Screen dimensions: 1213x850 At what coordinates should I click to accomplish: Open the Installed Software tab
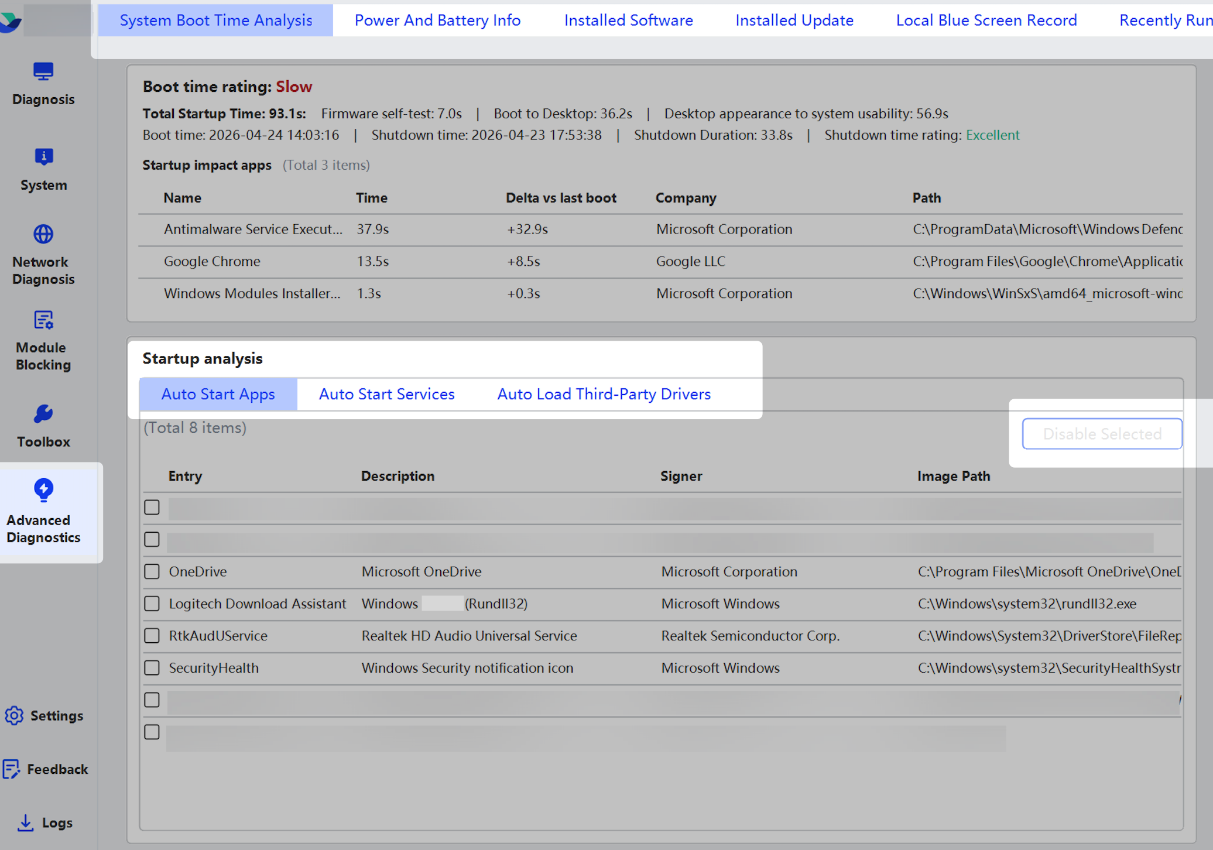(x=628, y=20)
